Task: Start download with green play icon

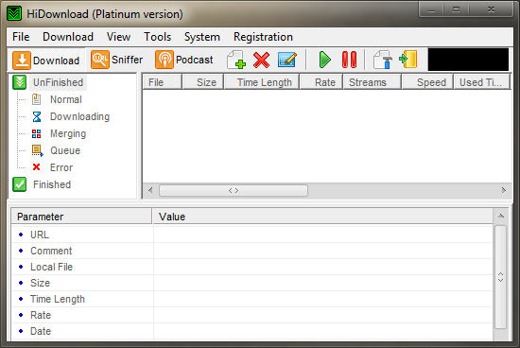Action: click(x=324, y=60)
